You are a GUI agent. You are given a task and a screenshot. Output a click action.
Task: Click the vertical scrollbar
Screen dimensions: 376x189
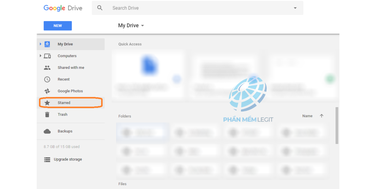(x=337, y=126)
